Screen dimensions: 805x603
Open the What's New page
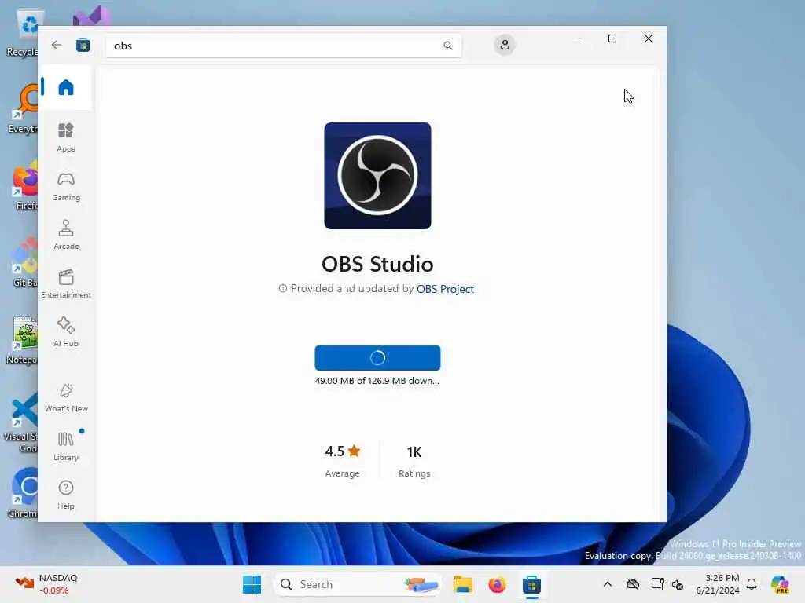[66, 397]
